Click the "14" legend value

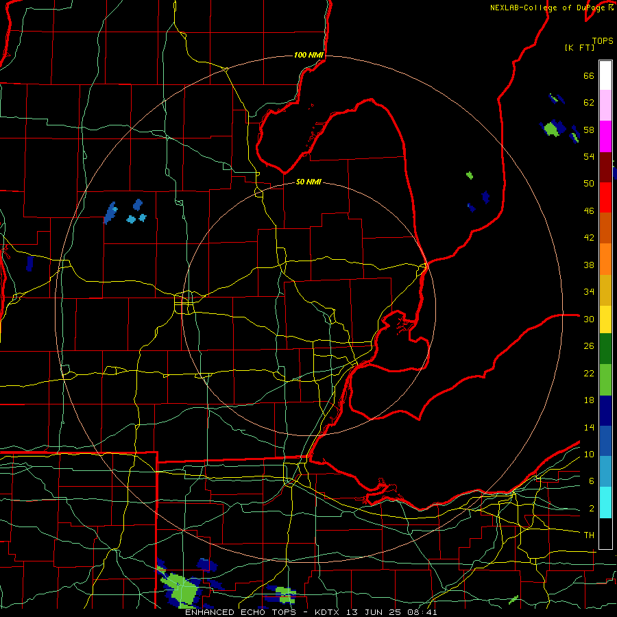tap(589, 427)
